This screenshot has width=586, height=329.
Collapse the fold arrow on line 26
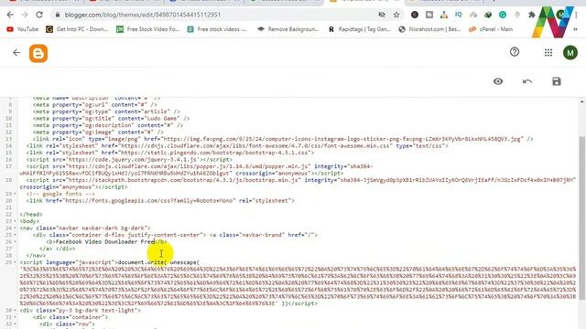[15, 241]
